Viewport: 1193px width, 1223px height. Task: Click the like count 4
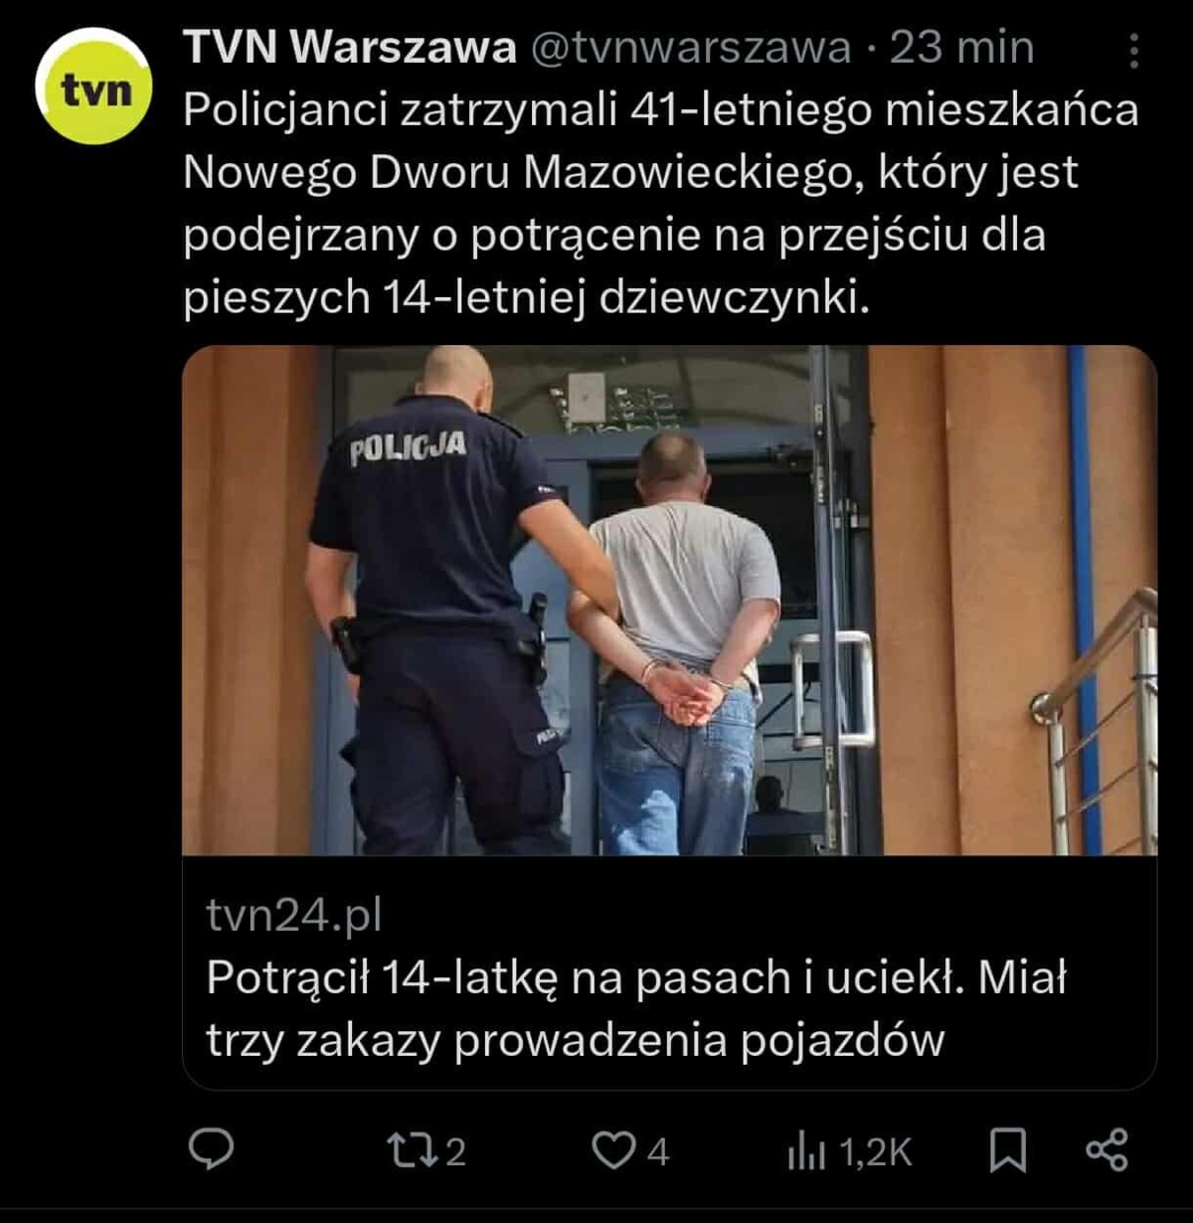[x=658, y=1151]
